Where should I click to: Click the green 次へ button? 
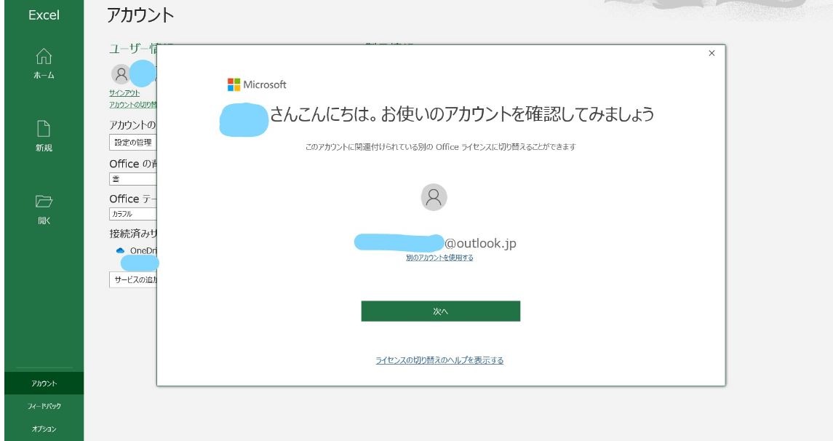pos(440,311)
